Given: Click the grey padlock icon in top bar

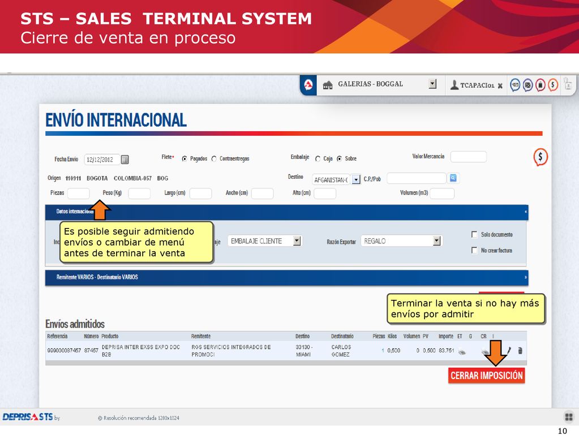Looking at the screenshot, I should (568, 84).
